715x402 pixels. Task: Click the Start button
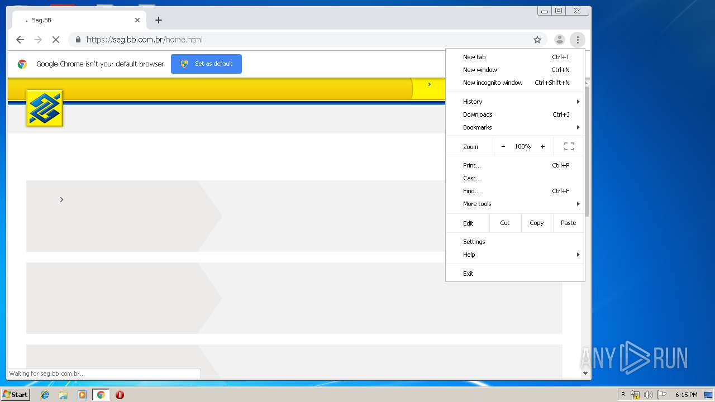point(15,395)
